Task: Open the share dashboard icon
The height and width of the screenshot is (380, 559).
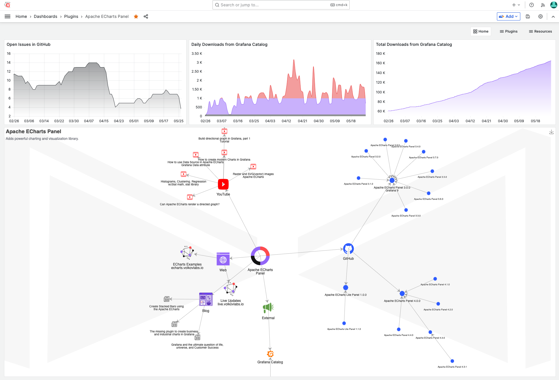Action: coord(146,16)
